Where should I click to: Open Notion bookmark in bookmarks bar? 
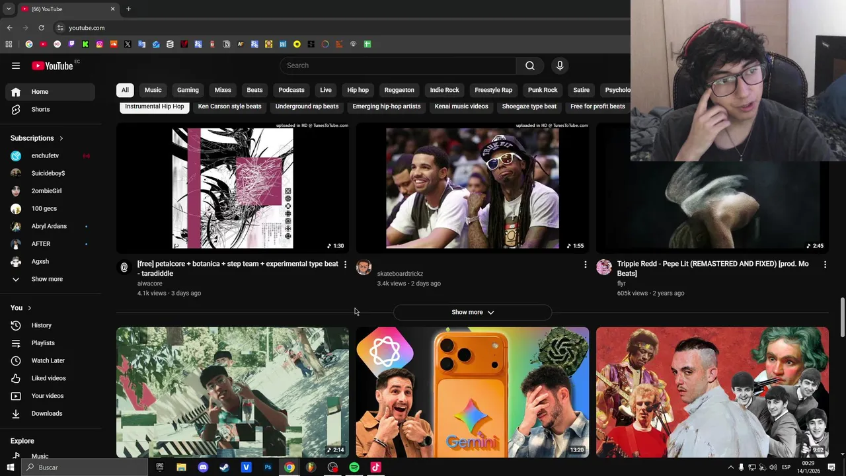coord(226,44)
